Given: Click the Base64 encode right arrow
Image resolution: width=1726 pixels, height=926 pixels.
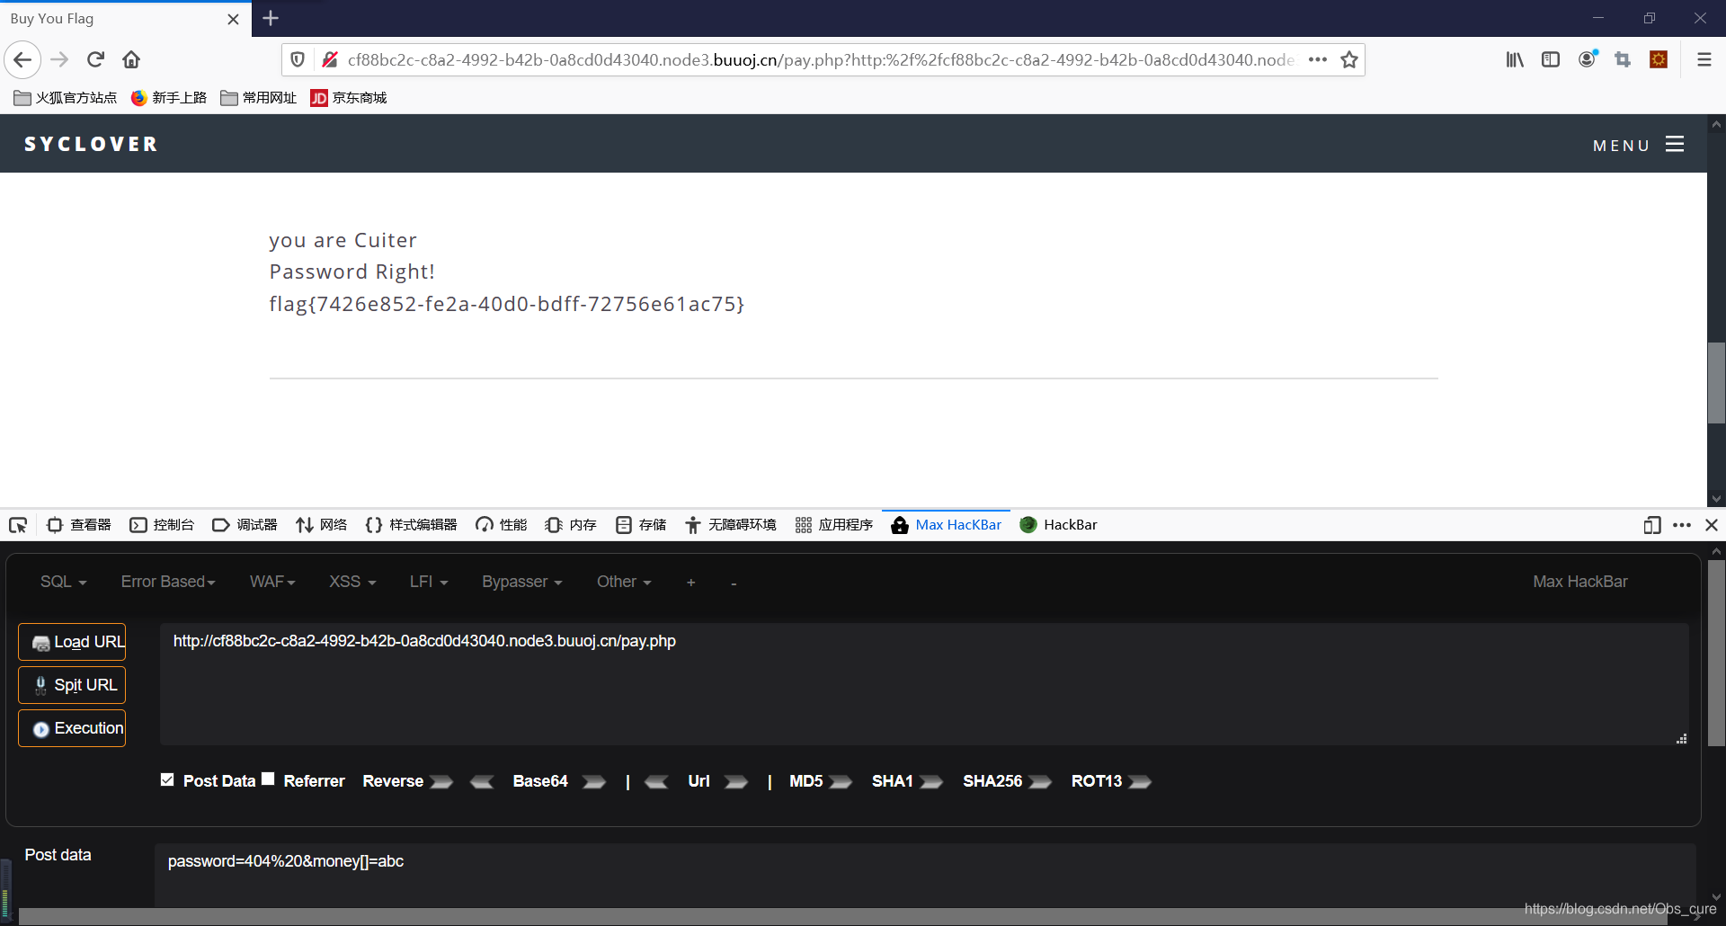Looking at the screenshot, I should point(594,782).
